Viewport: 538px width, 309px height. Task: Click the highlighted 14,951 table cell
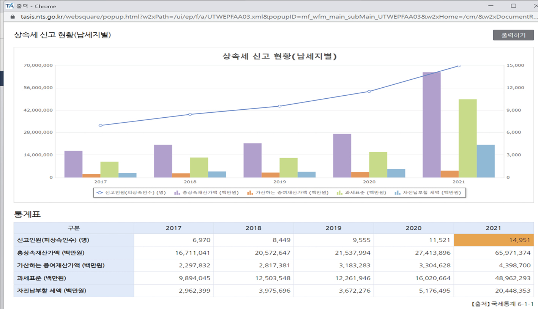(x=493, y=240)
